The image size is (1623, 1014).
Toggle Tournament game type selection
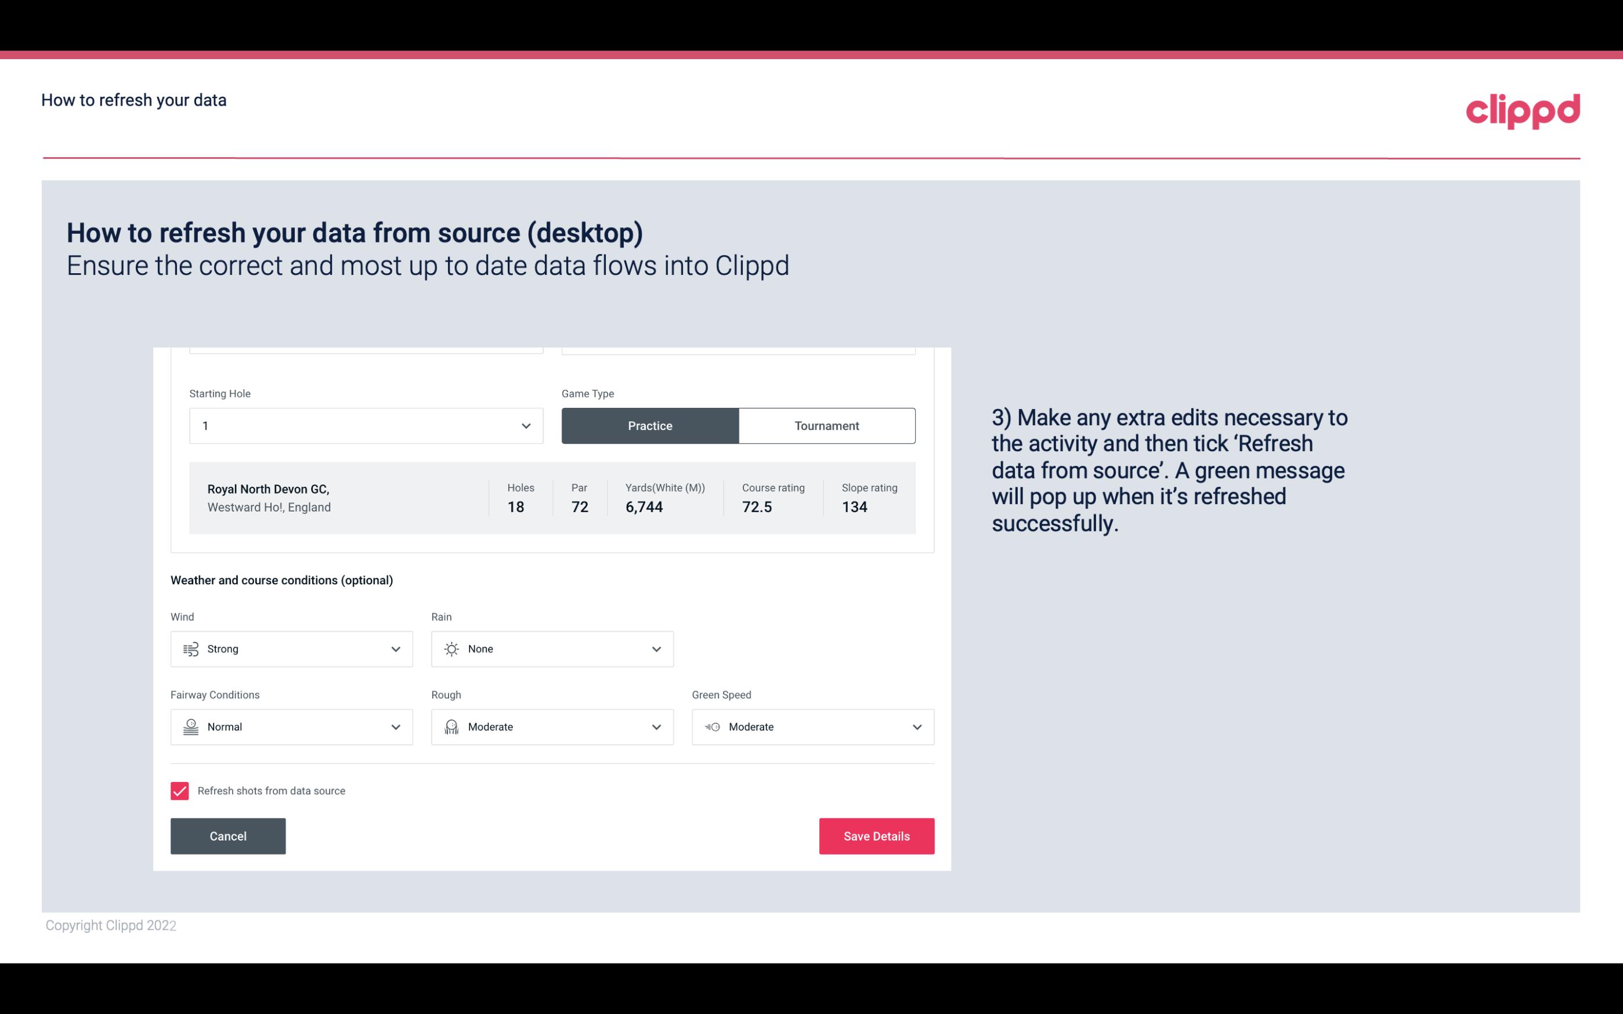(x=826, y=425)
